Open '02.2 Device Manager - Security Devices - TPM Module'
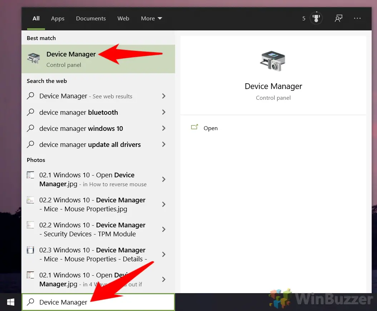 [98, 229]
